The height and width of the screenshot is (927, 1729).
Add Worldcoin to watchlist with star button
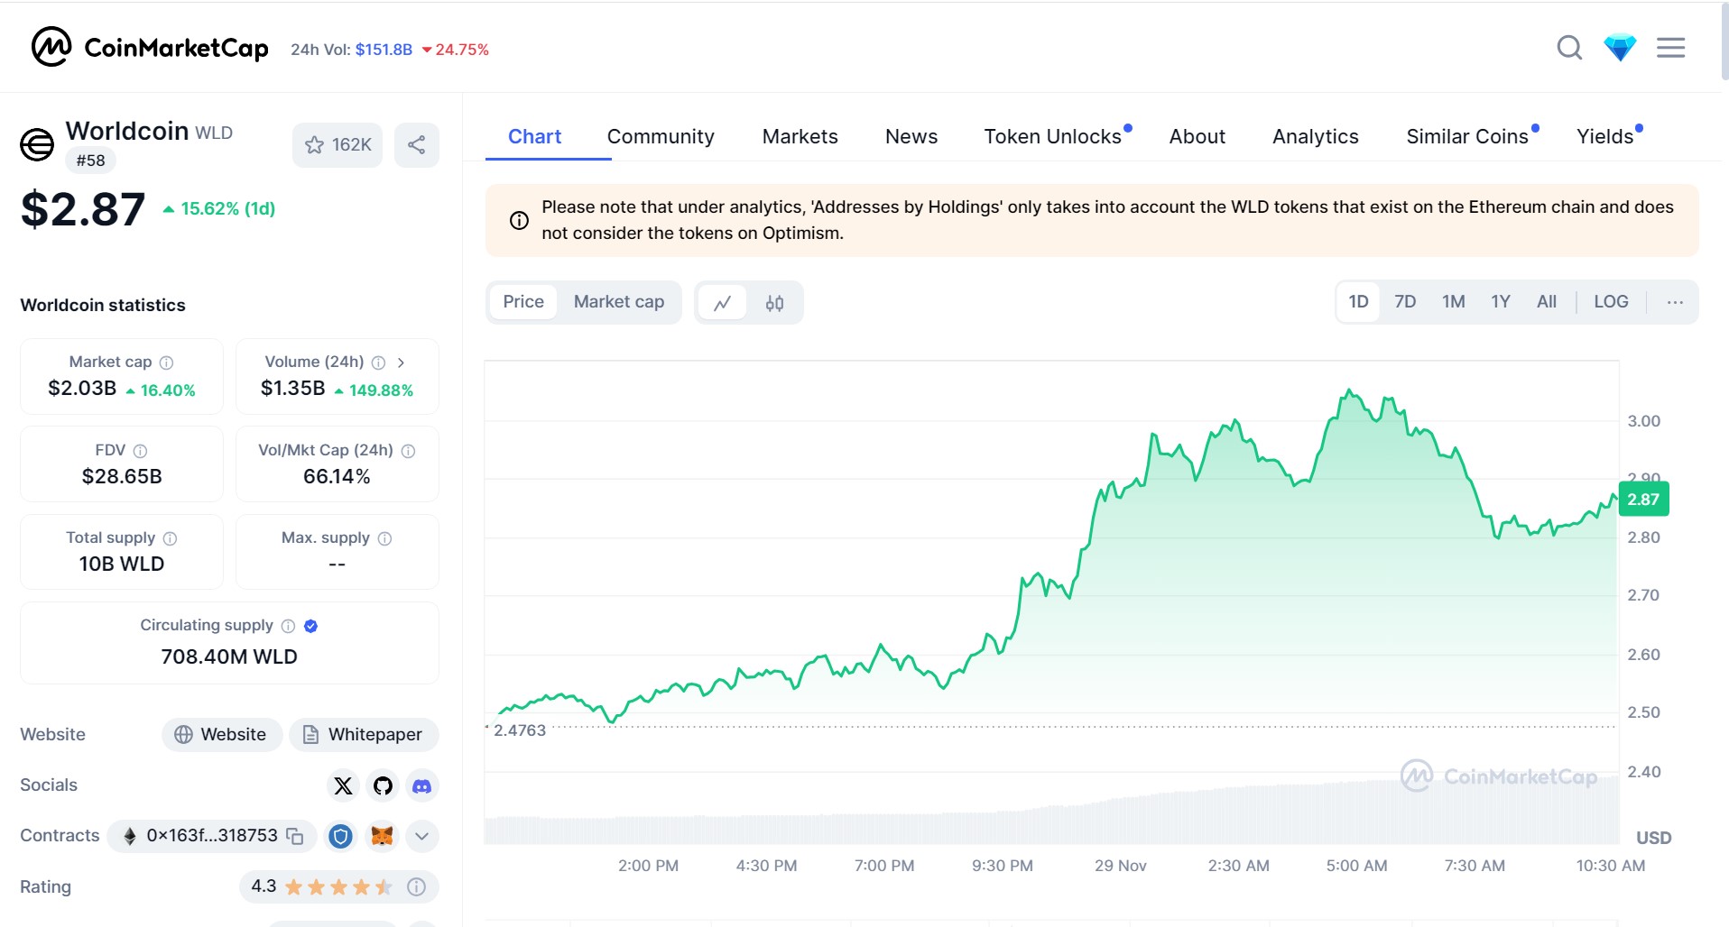(337, 145)
